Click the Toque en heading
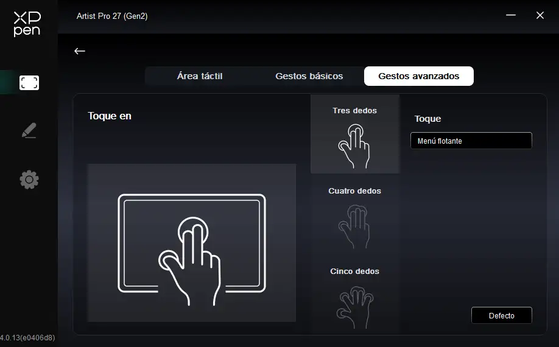Screen dimensions: 559x347 point(110,116)
